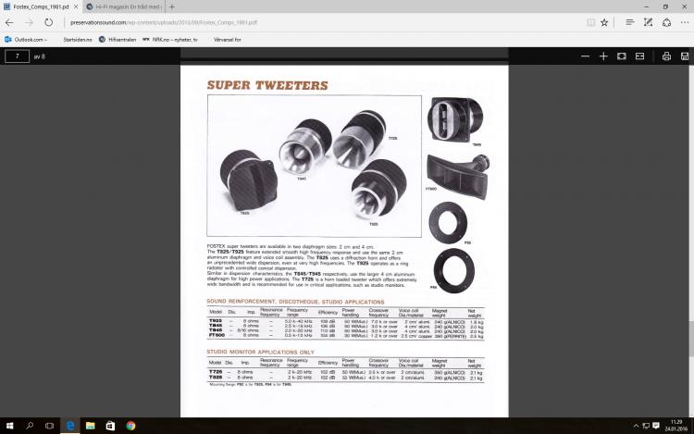This screenshot has height=434, width=694.
Task: Zoom out the PDF with minus
Action: (585, 56)
